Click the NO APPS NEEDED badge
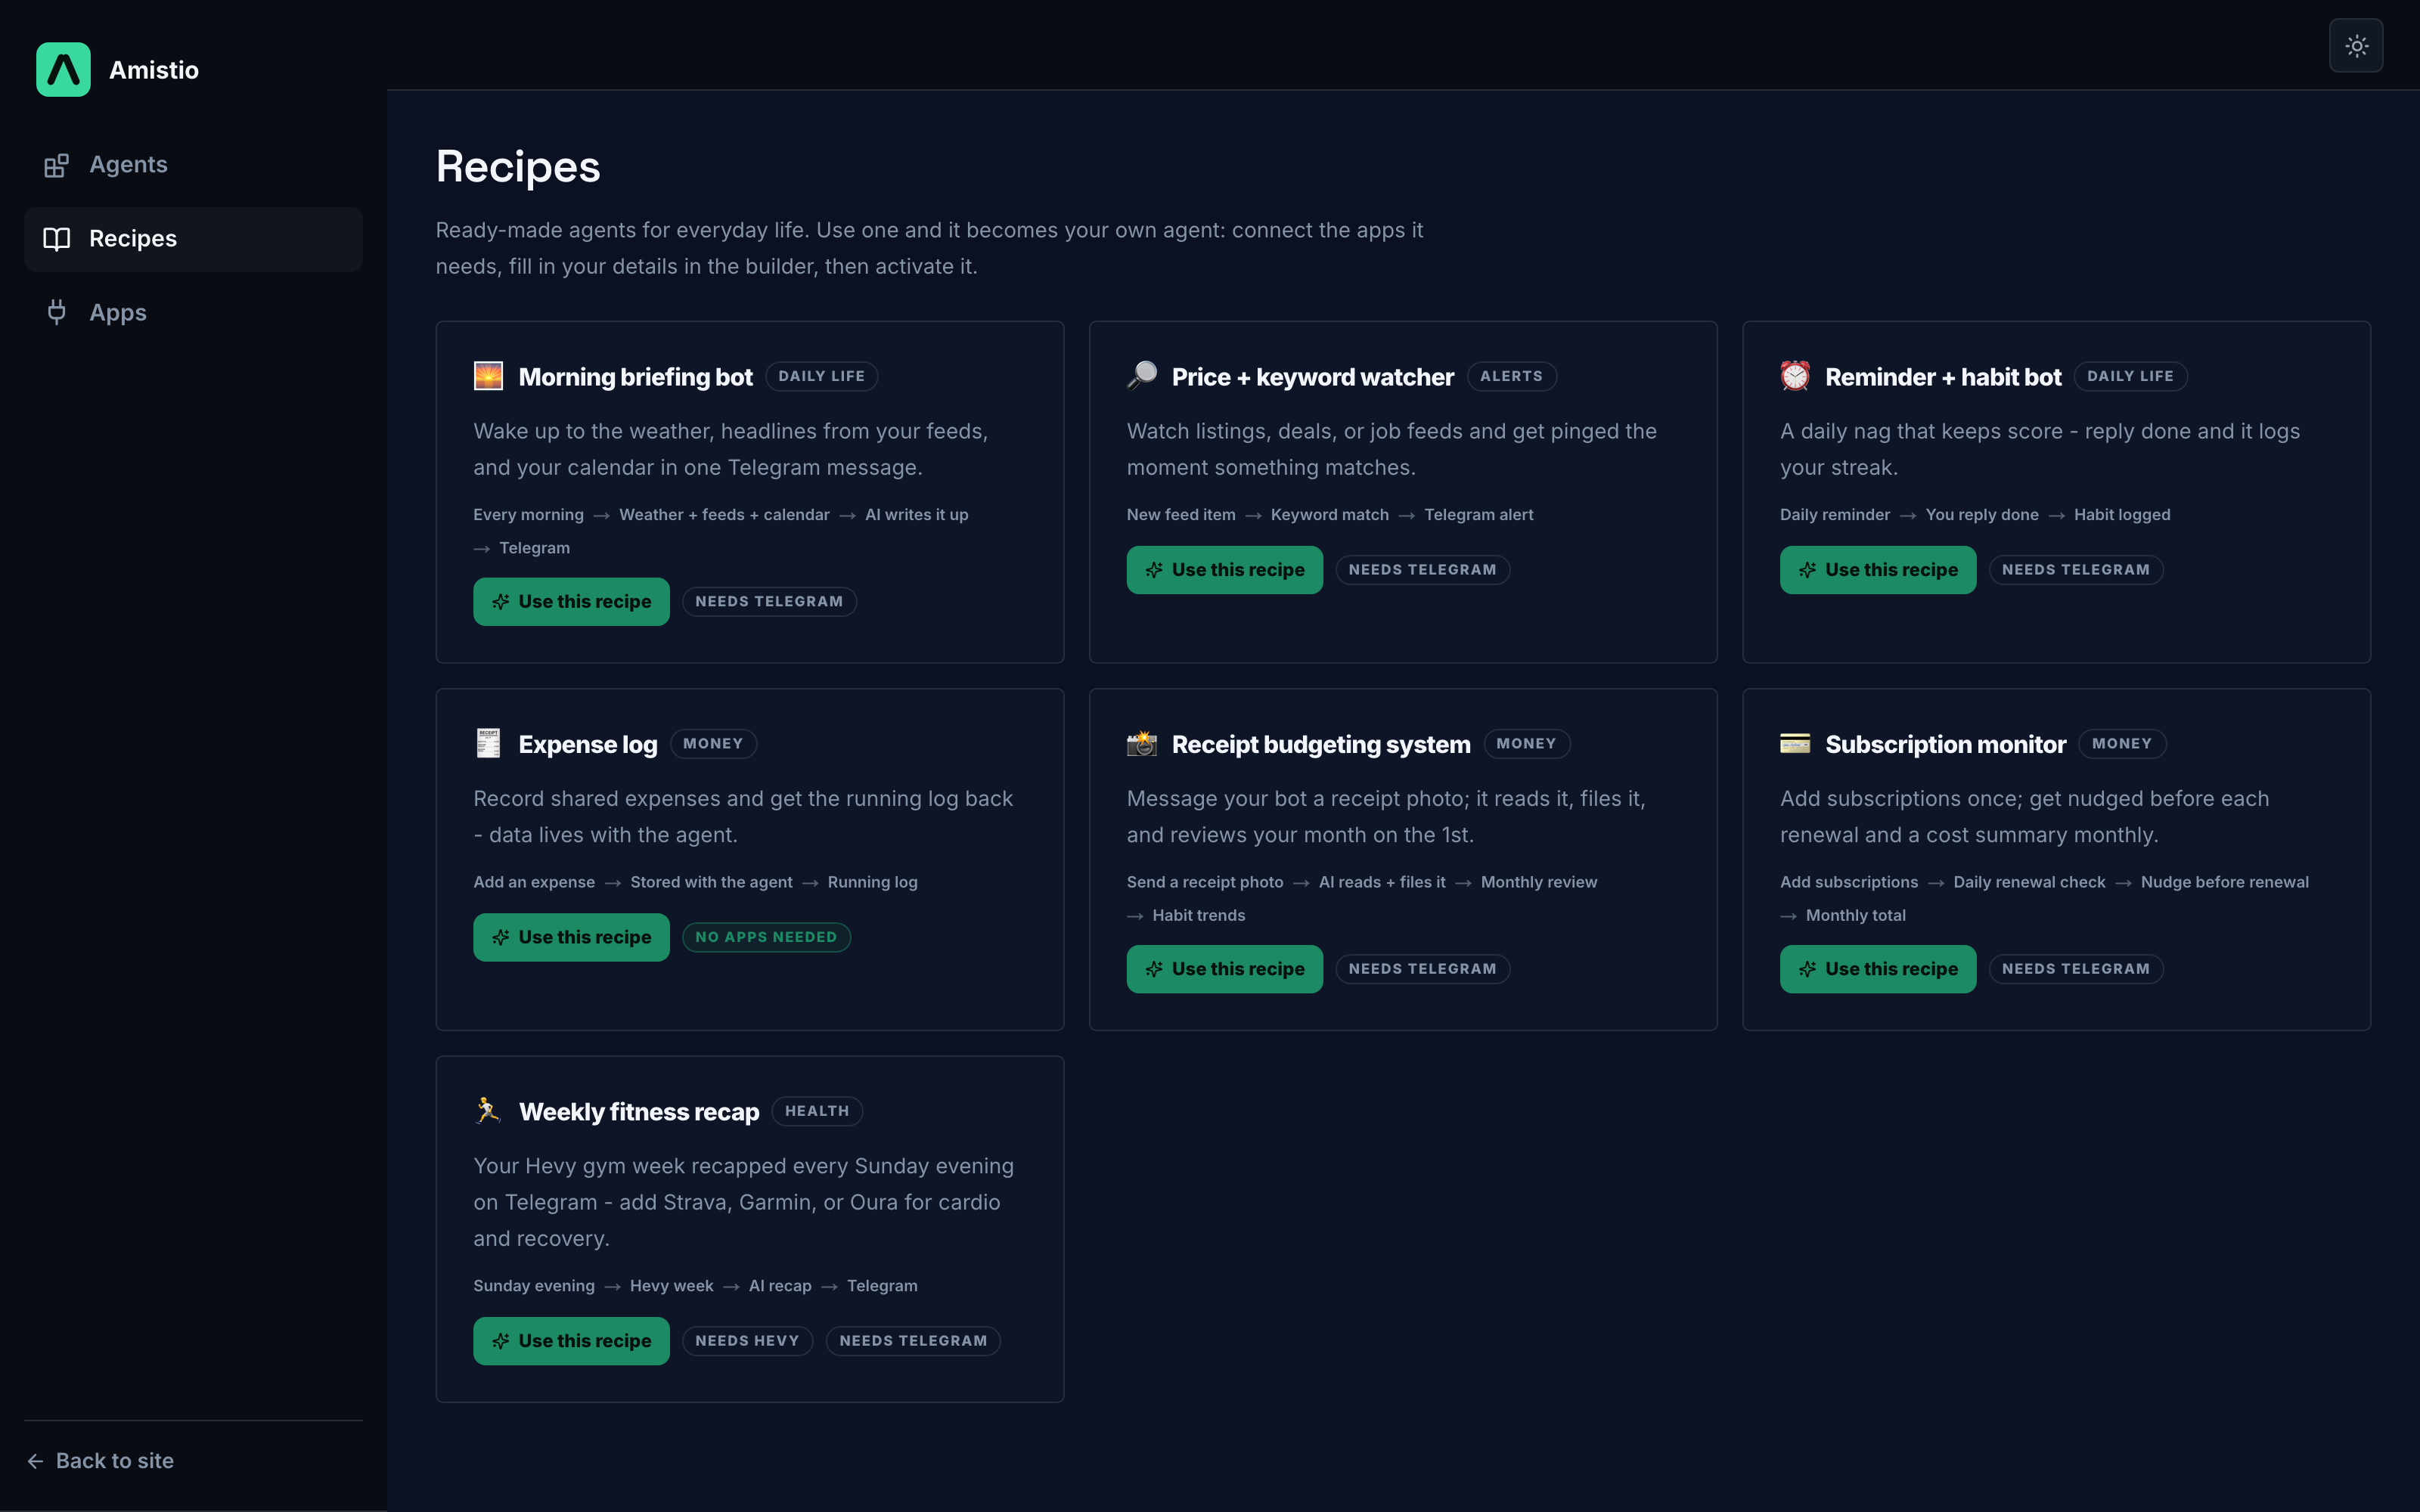Screen dimensions: 2420x1512 (766, 937)
